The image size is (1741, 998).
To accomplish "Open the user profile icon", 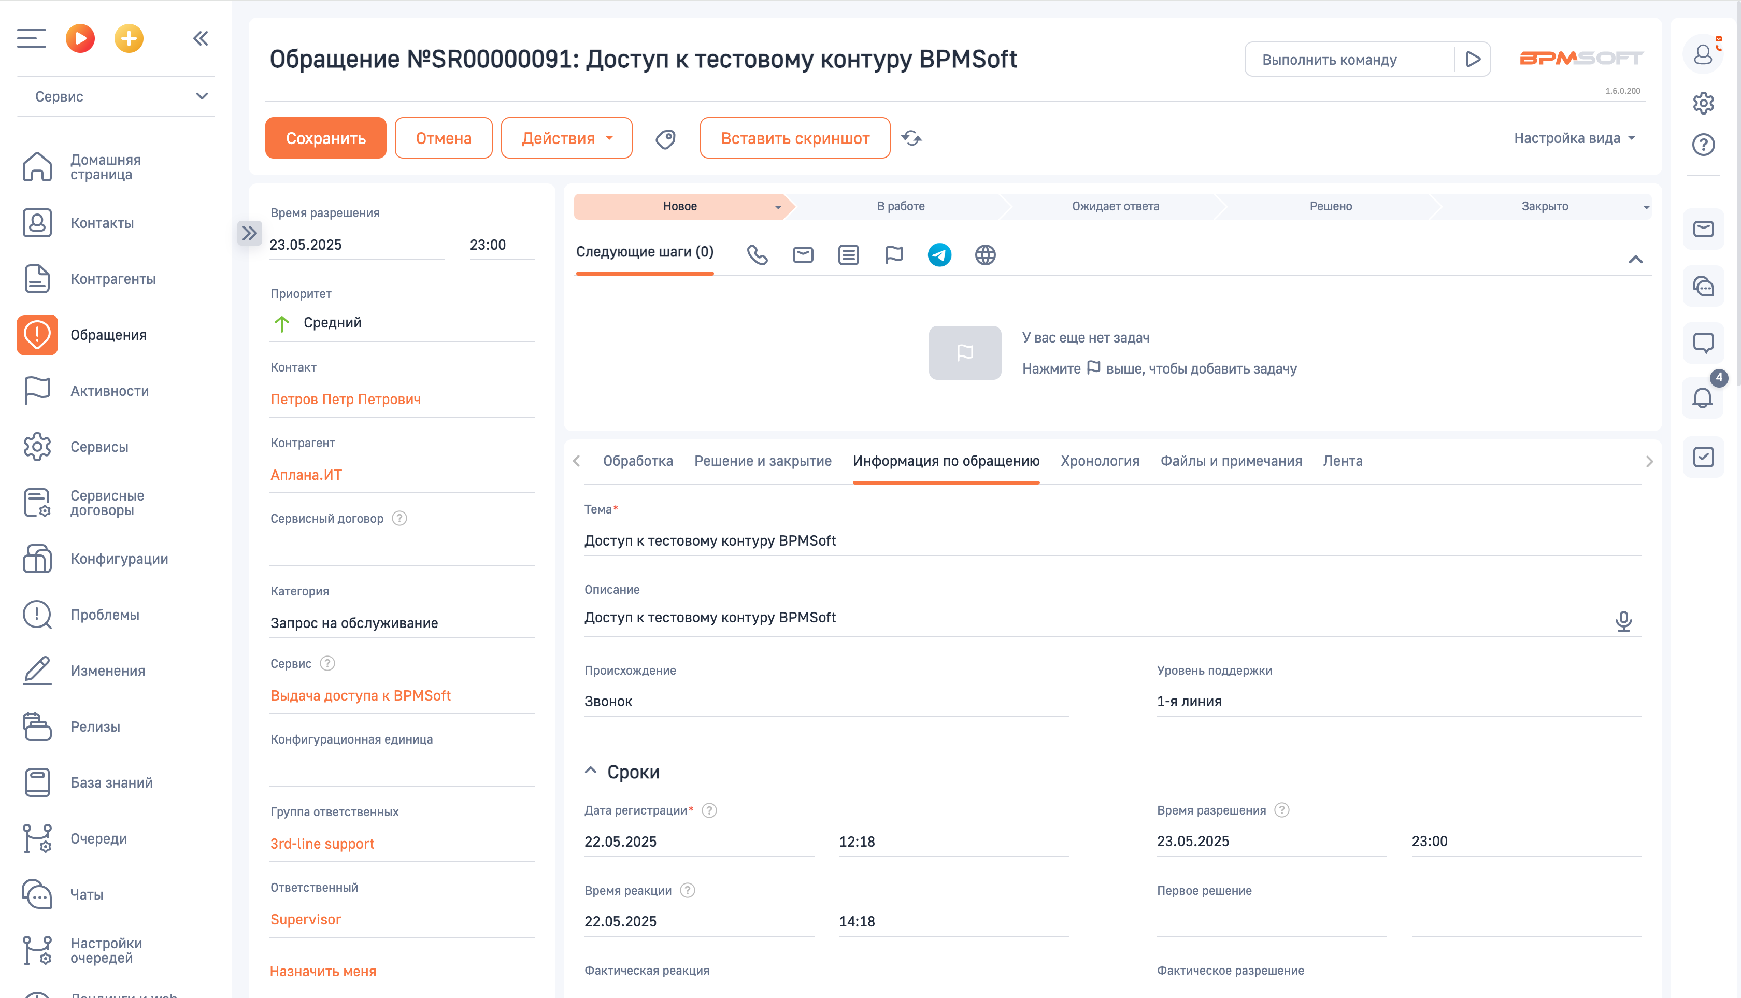I will pyautogui.click(x=1703, y=54).
